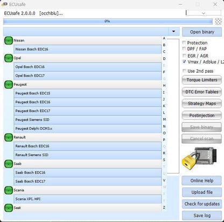This screenshot has height=222, width=224.
Task: Select Renault Siemens SID entry
Action: pos(87,155)
